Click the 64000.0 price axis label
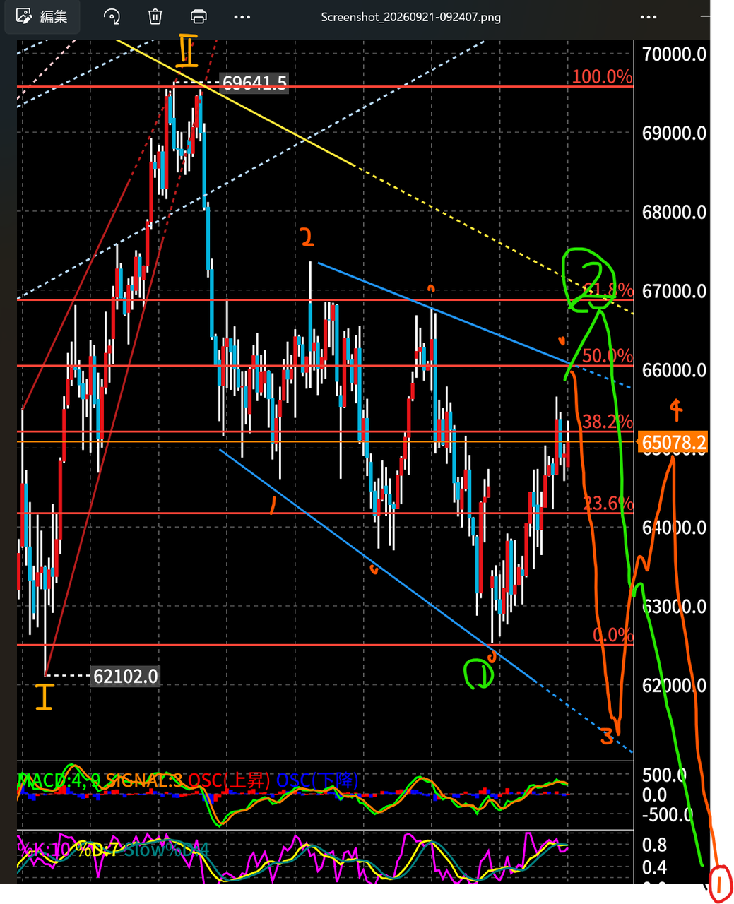 pyautogui.click(x=674, y=528)
